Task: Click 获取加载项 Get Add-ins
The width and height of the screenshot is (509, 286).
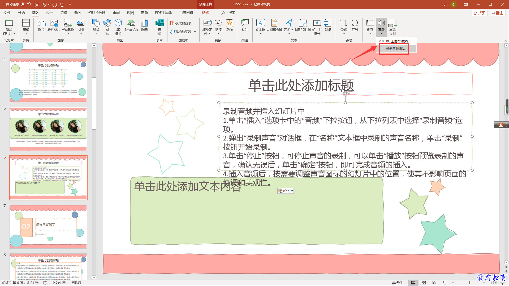Action: [x=181, y=23]
